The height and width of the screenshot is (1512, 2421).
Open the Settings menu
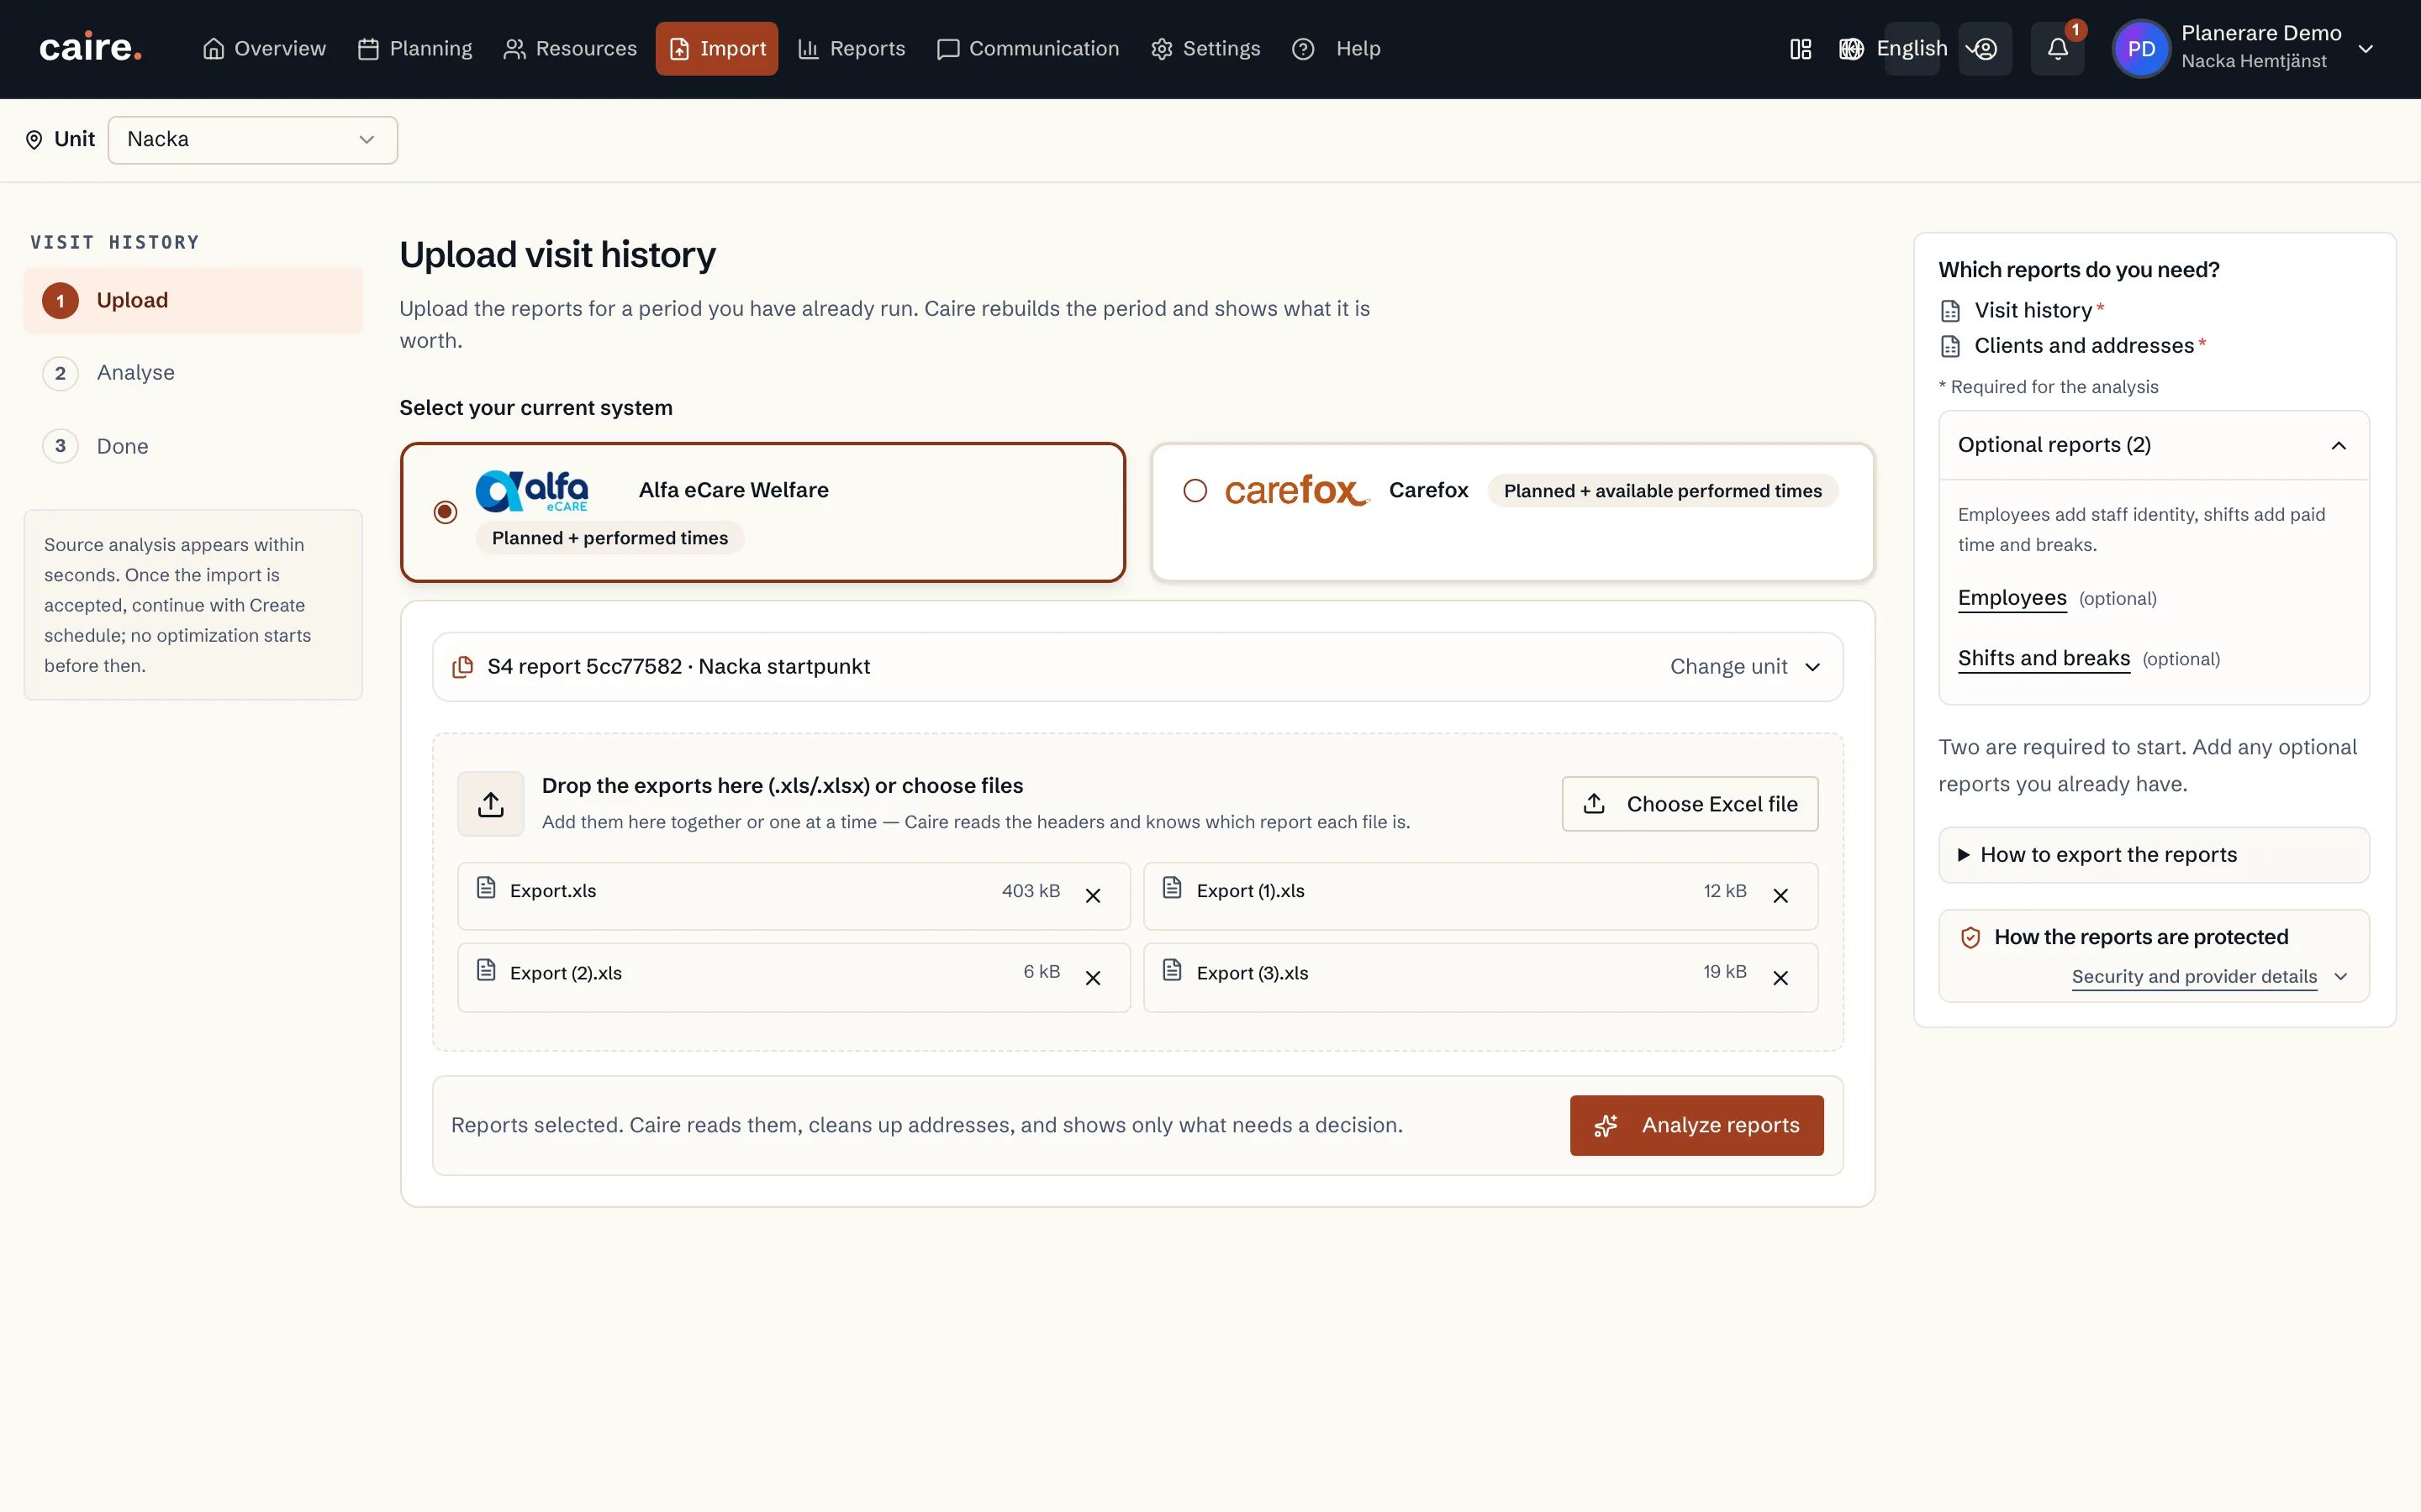(1205, 49)
